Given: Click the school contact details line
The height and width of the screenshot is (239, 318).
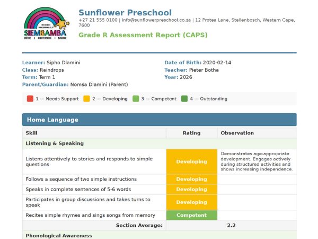Looking at the screenshot, I should 187,22.
